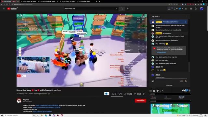The height and width of the screenshot is (117, 208).
Task: Click the vidIQ Twitter bird icon
Action: [158, 91]
